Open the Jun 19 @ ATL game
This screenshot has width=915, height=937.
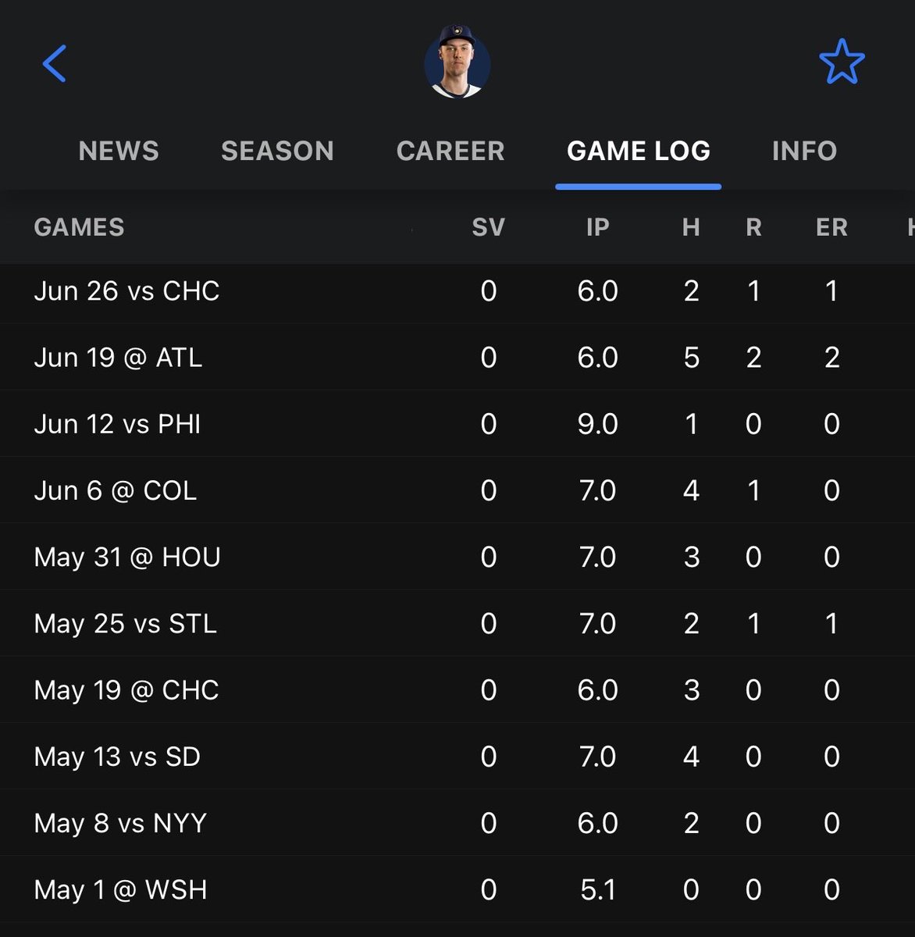(x=457, y=358)
